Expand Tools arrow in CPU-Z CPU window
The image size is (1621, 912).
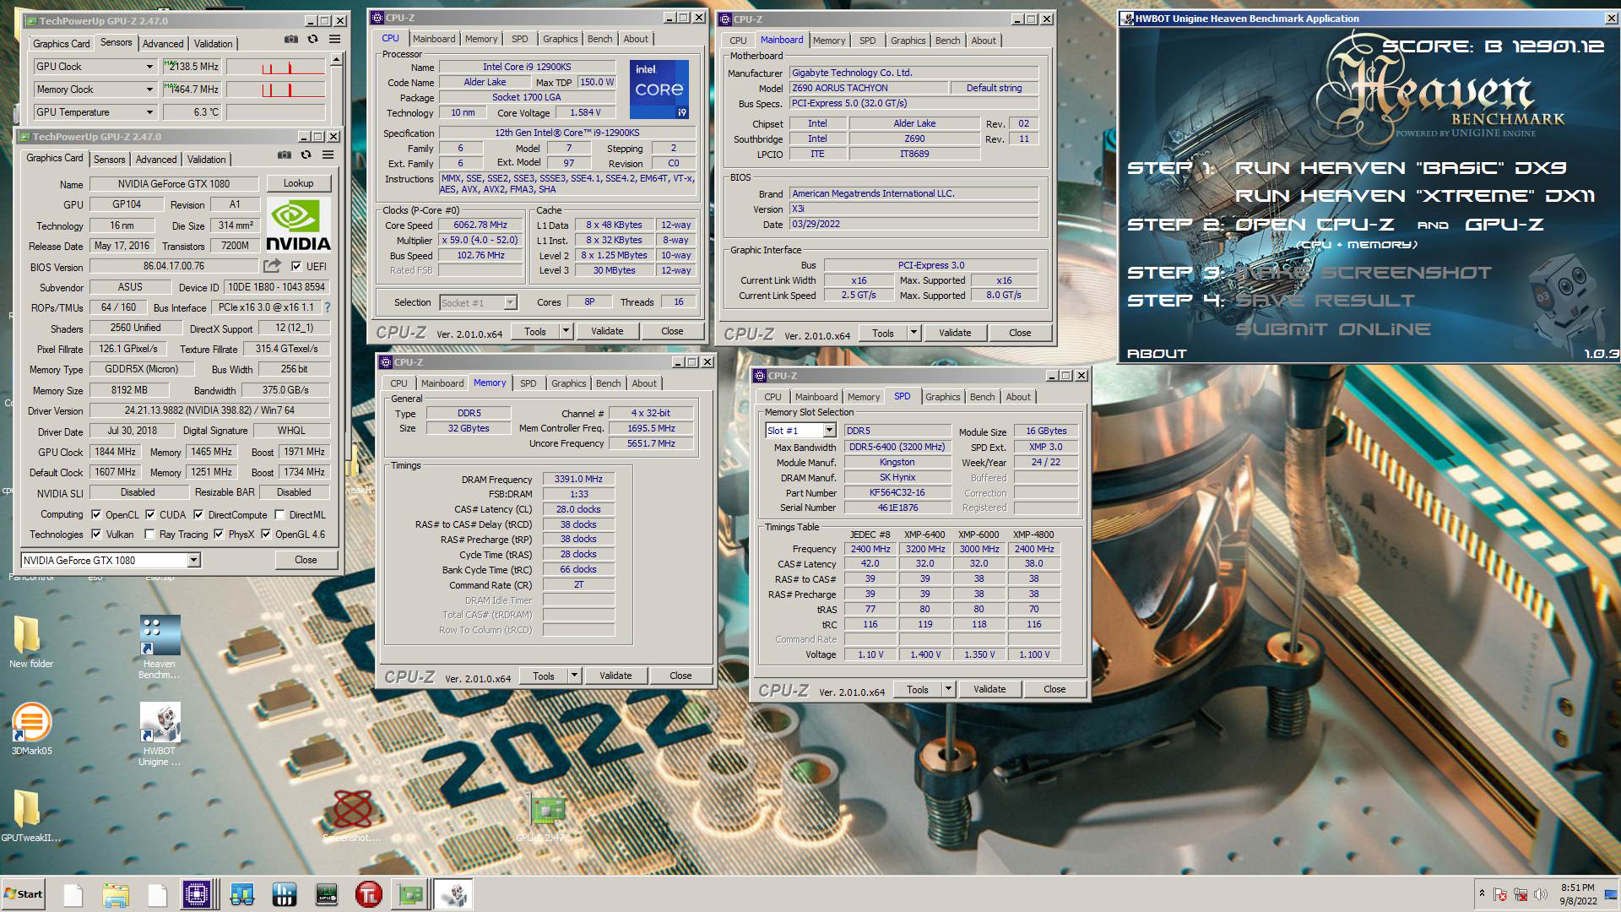566,331
